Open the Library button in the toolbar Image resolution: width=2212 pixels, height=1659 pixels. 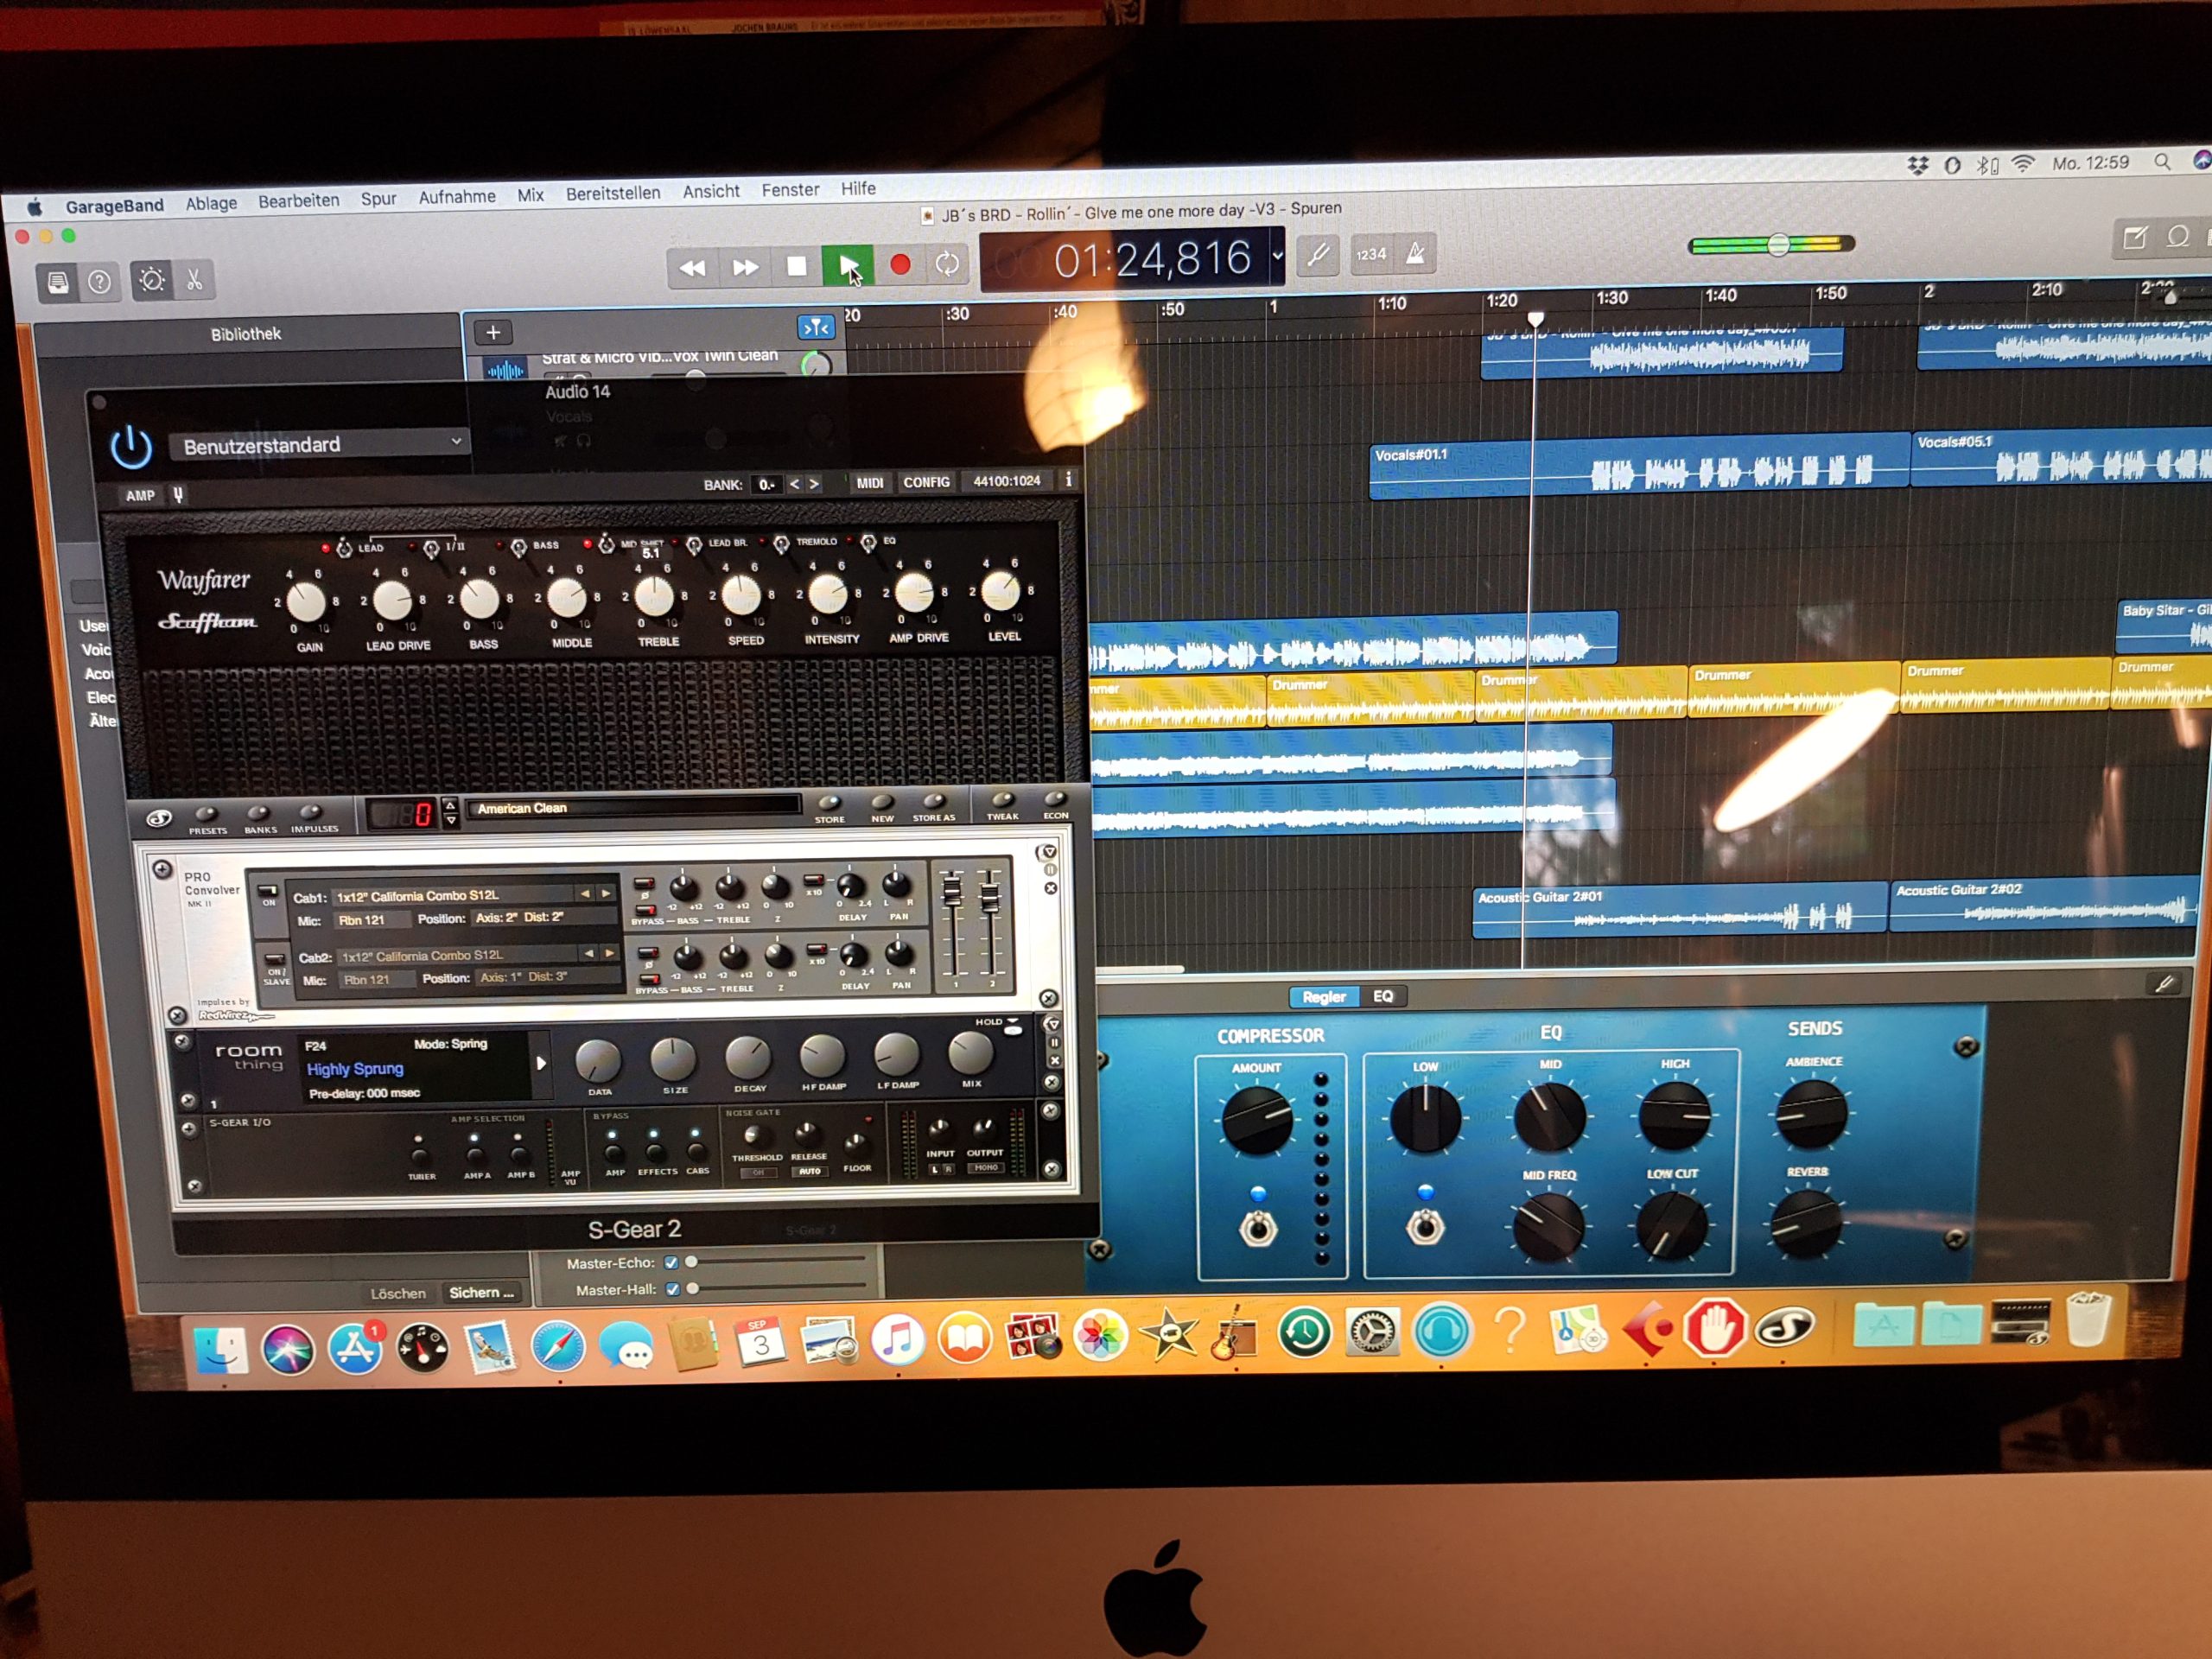(x=58, y=284)
